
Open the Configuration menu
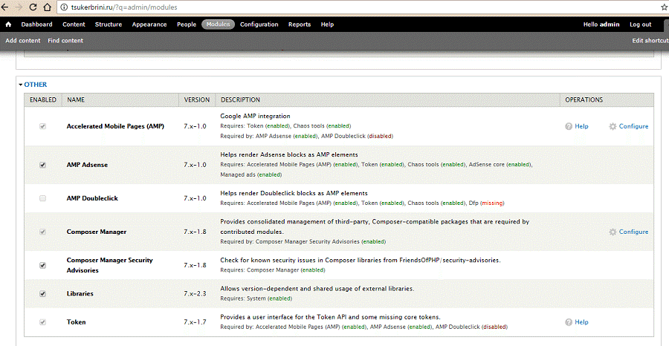(259, 25)
